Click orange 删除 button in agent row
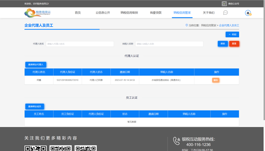Viewport: 265px width, 151px height. (x=216, y=80)
